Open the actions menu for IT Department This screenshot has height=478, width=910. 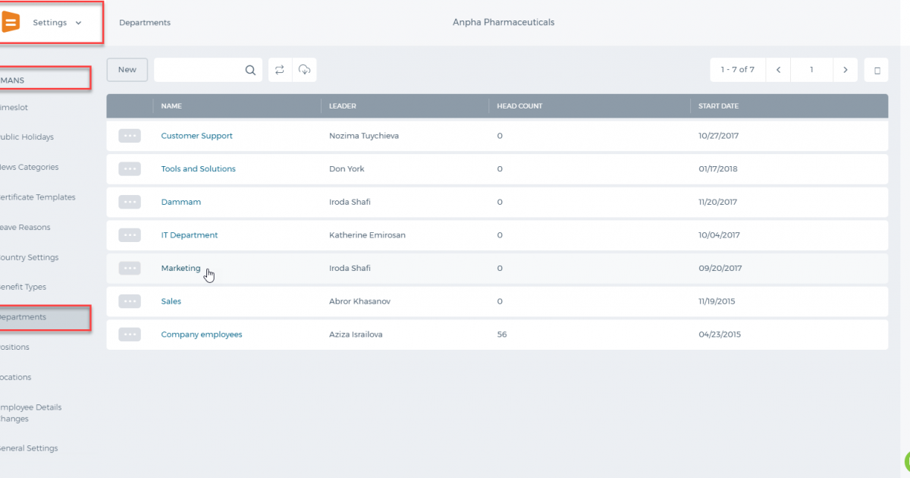tap(130, 235)
